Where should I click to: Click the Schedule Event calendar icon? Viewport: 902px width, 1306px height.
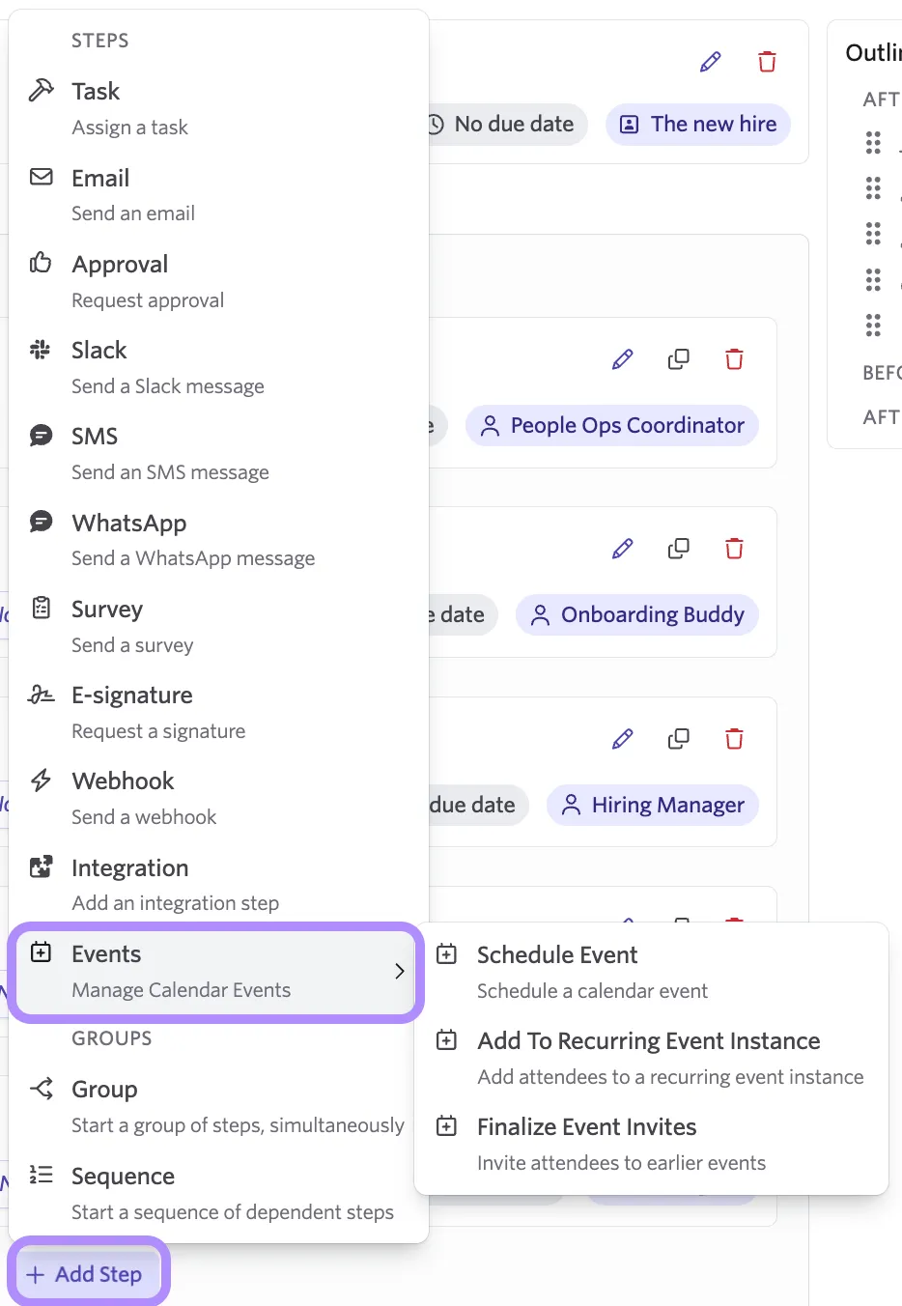(x=446, y=954)
